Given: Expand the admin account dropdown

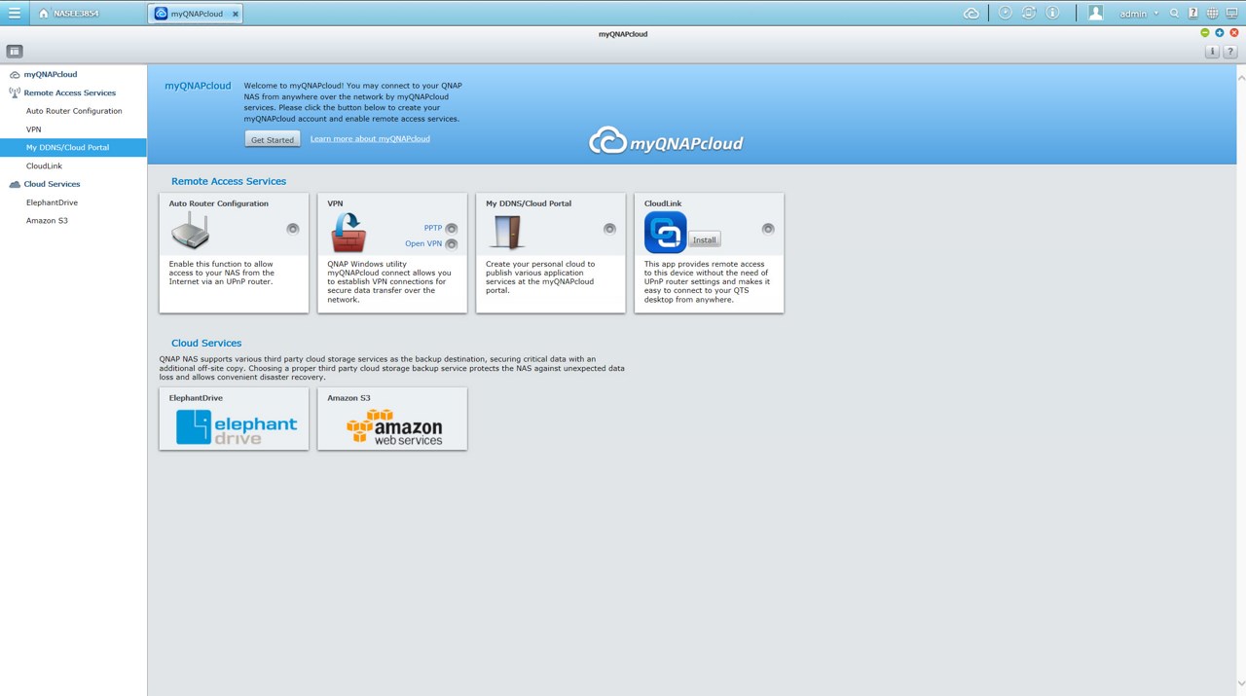Looking at the screenshot, I should 1139,14.
